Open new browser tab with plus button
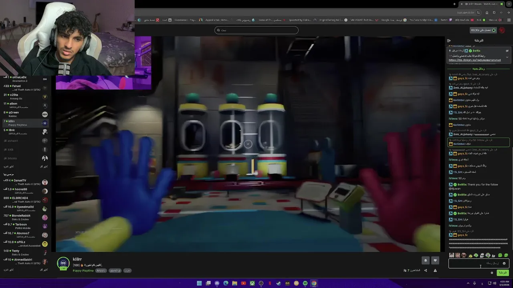Viewport: 513px width, 288px height. click(x=454, y=4)
